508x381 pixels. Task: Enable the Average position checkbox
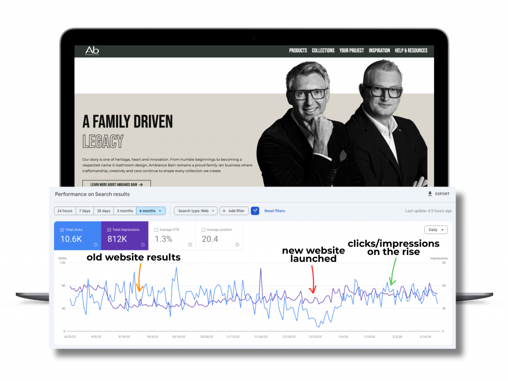coord(204,230)
